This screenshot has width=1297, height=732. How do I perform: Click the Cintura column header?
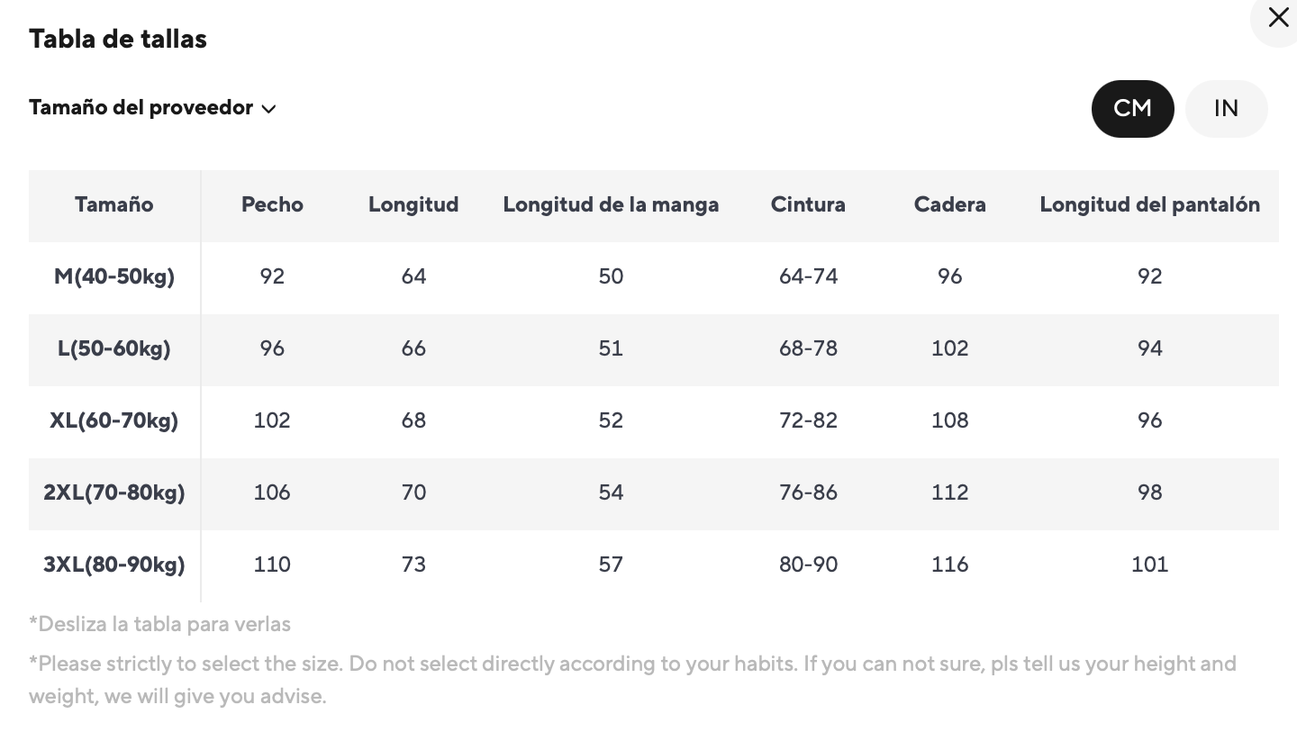[x=808, y=204]
